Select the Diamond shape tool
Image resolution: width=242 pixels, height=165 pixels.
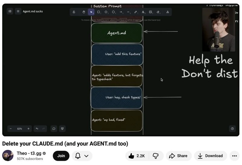click(106, 12)
